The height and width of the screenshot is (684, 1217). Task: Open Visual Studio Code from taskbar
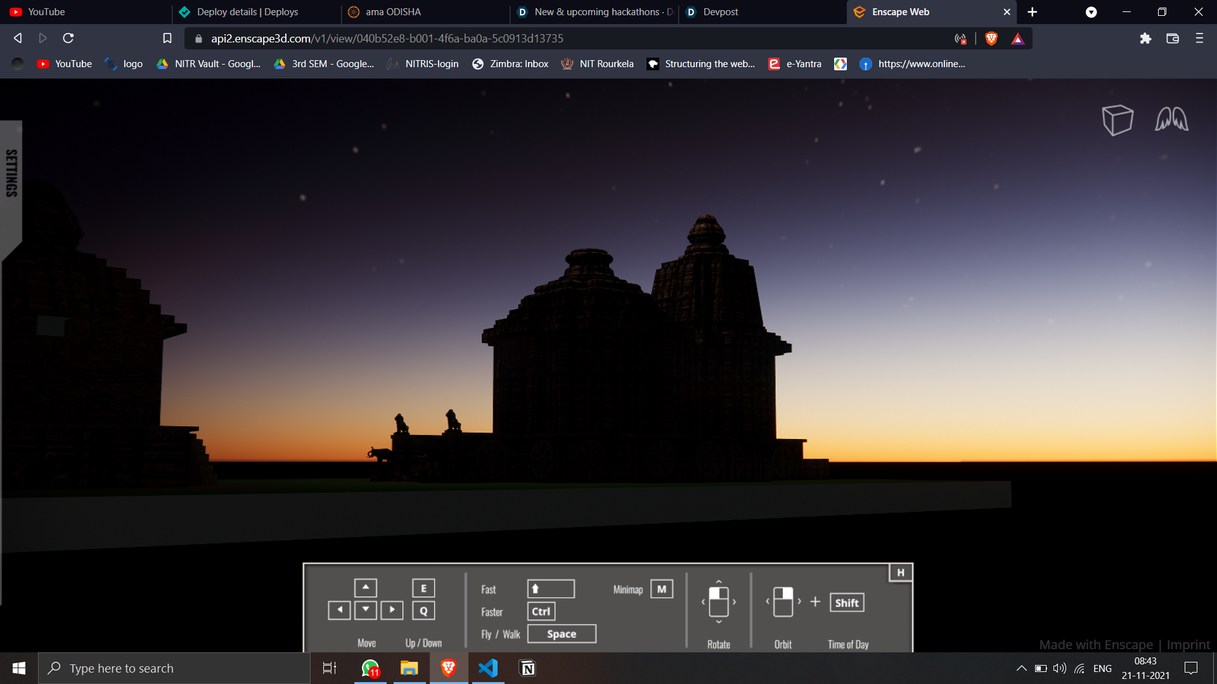coord(488,668)
